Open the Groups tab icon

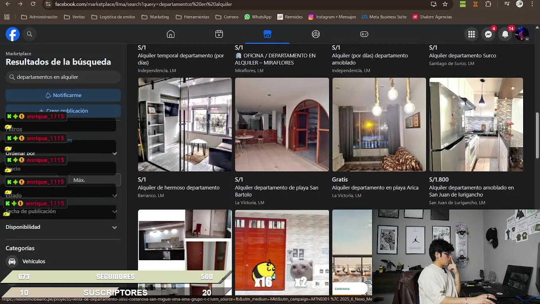316,34
